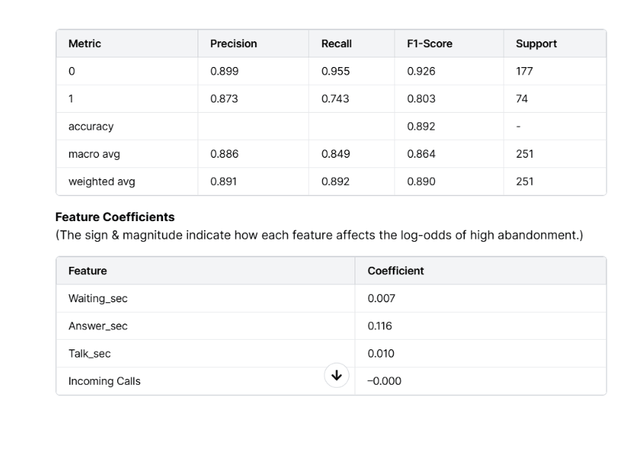
Task: Click the Metric column header
Action: point(85,43)
